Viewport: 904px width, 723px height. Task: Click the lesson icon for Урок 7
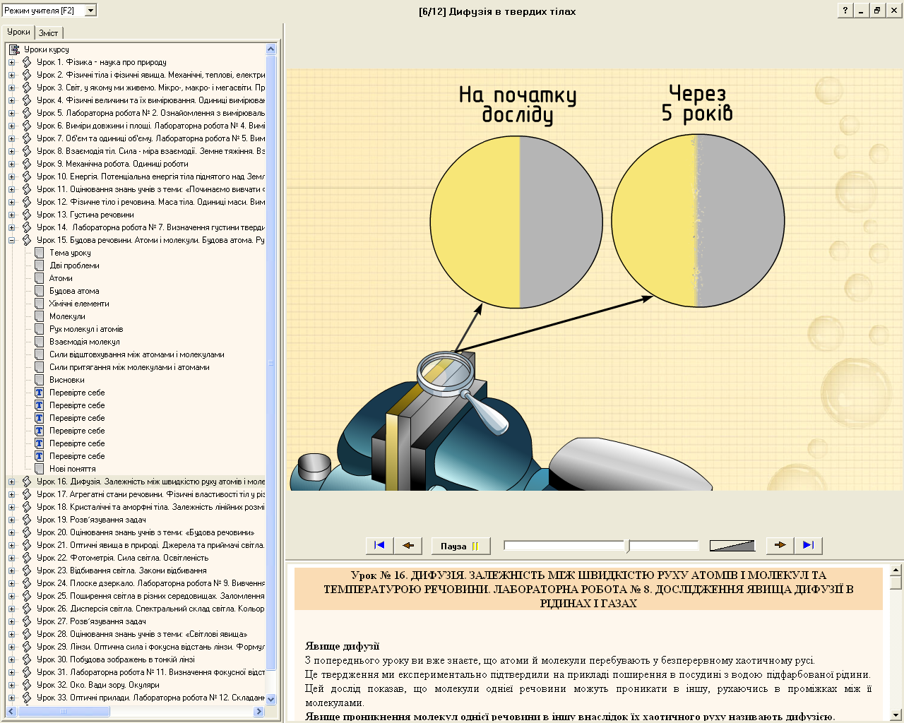click(27, 138)
